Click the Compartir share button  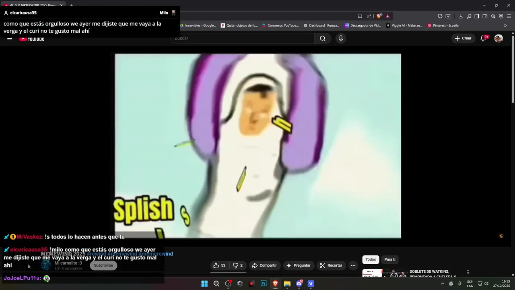(x=264, y=265)
